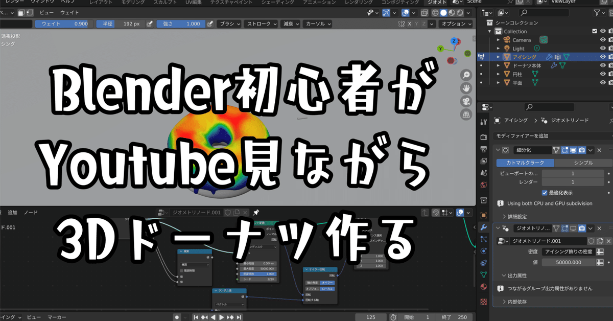The width and height of the screenshot is (613, 321).
Task: Uncheck the Collection exclude checkbox
Action: [594, 32]
